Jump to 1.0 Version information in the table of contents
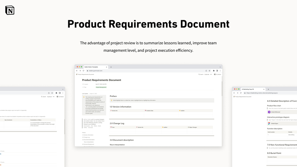Screen dimensions: 297x167 (88, 135)
